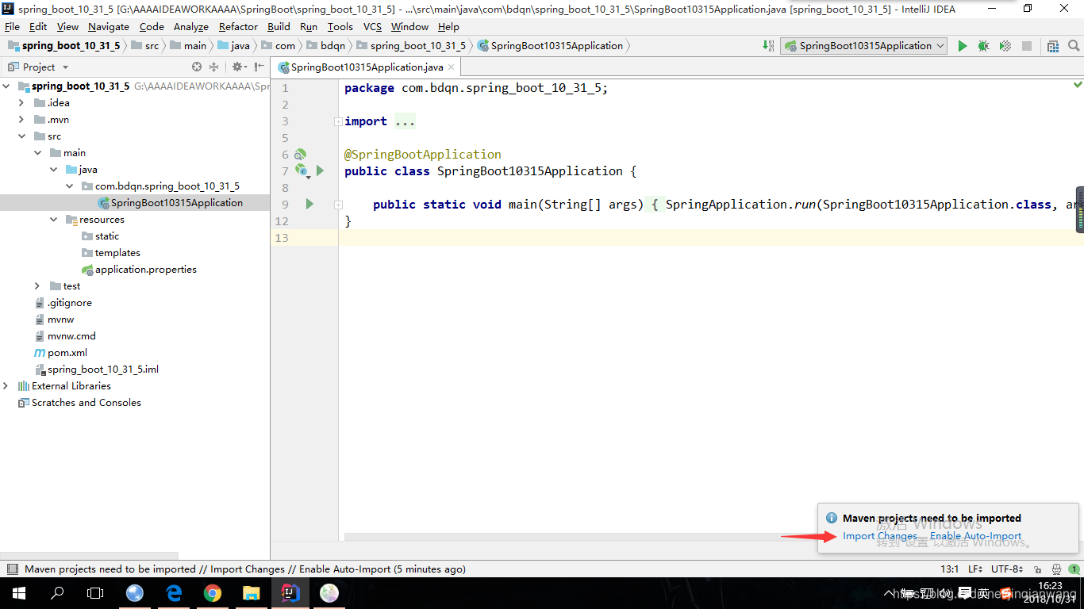
Task: Click cursor position 13:1 in status bar
Action: 950,569
